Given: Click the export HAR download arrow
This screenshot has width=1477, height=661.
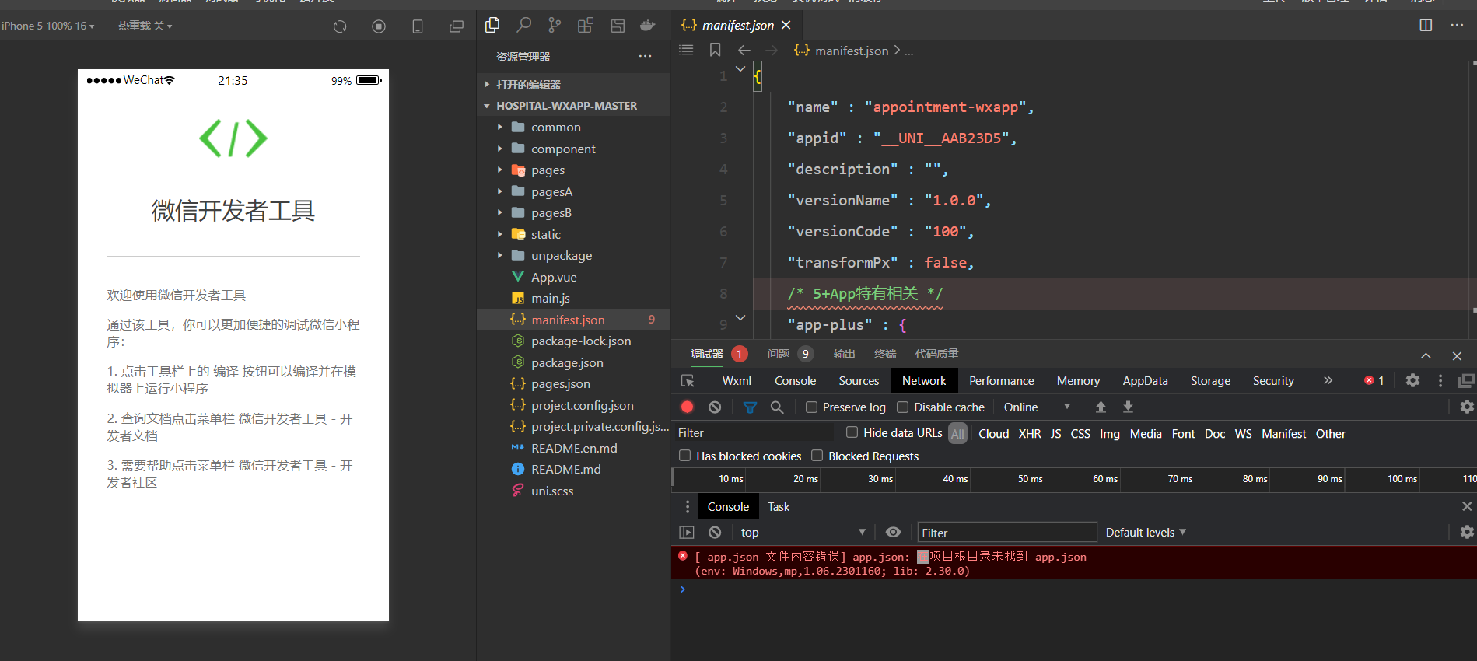Looking at the screenshot, I should (x=1128, y=407).
